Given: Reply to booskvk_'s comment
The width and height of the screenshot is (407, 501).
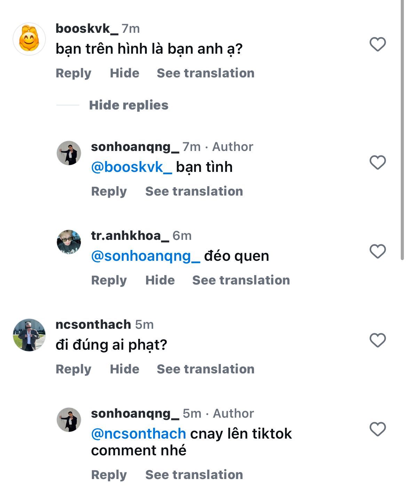Looking at the screenshot, I should pos(73,73).
